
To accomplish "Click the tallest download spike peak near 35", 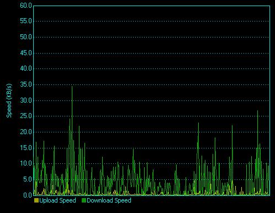I will pyautogui.click(x=72, y=87).
